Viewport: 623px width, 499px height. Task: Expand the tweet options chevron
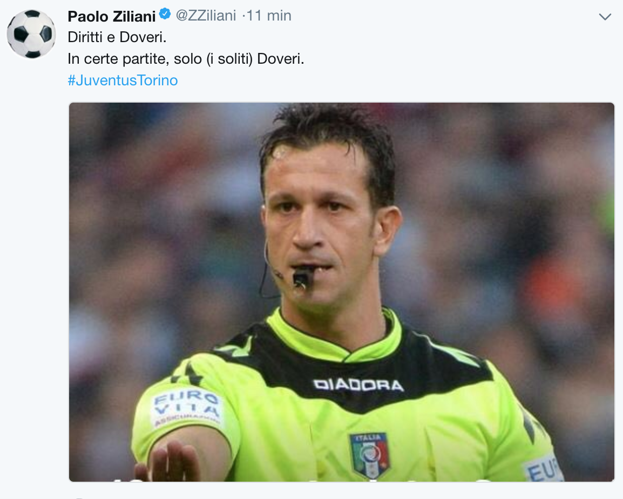point(605,17)
